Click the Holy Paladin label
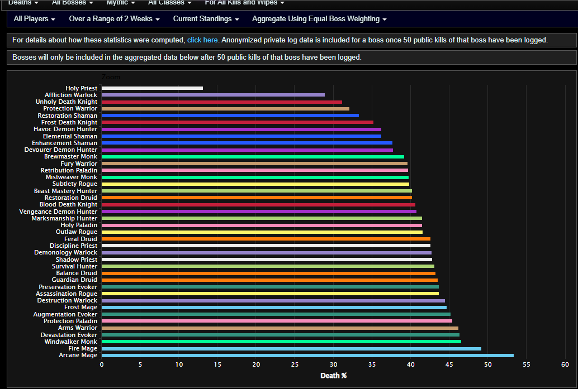Viewport: 578px width, 389px height. [79, 225]
